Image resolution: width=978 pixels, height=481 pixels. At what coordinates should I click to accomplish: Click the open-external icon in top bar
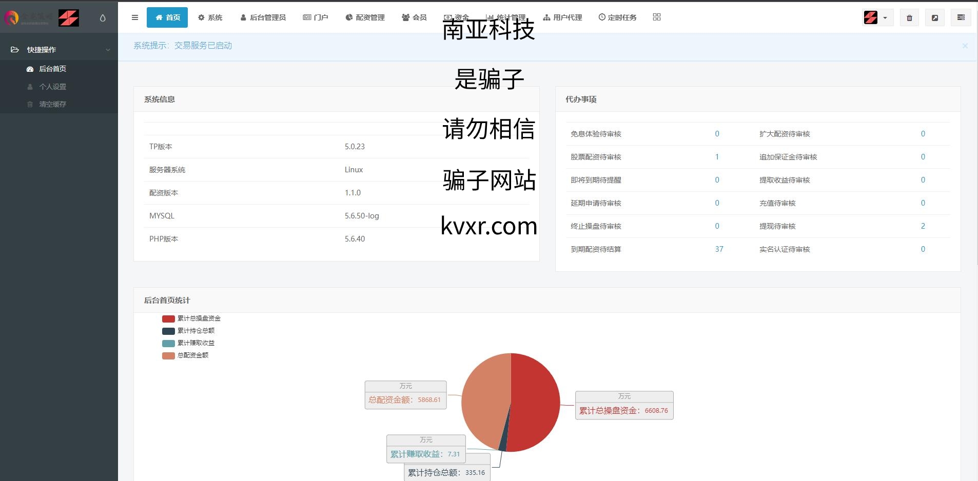pyautogui.click(x=935, y=18)
